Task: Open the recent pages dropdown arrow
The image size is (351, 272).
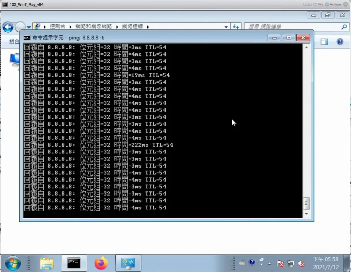Action: tap(29, 27)
